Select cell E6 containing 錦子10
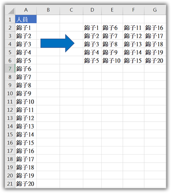 pos(112,60)
